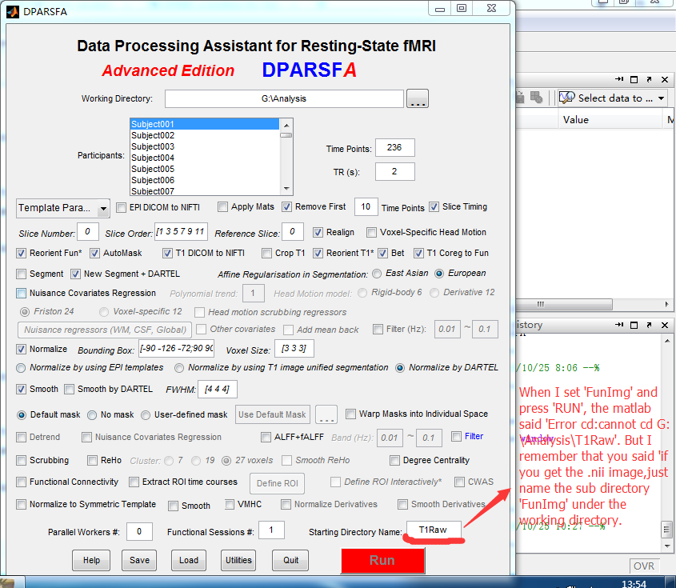Enable the Scrubbing checkbox
676x588 pixels.
21,460
